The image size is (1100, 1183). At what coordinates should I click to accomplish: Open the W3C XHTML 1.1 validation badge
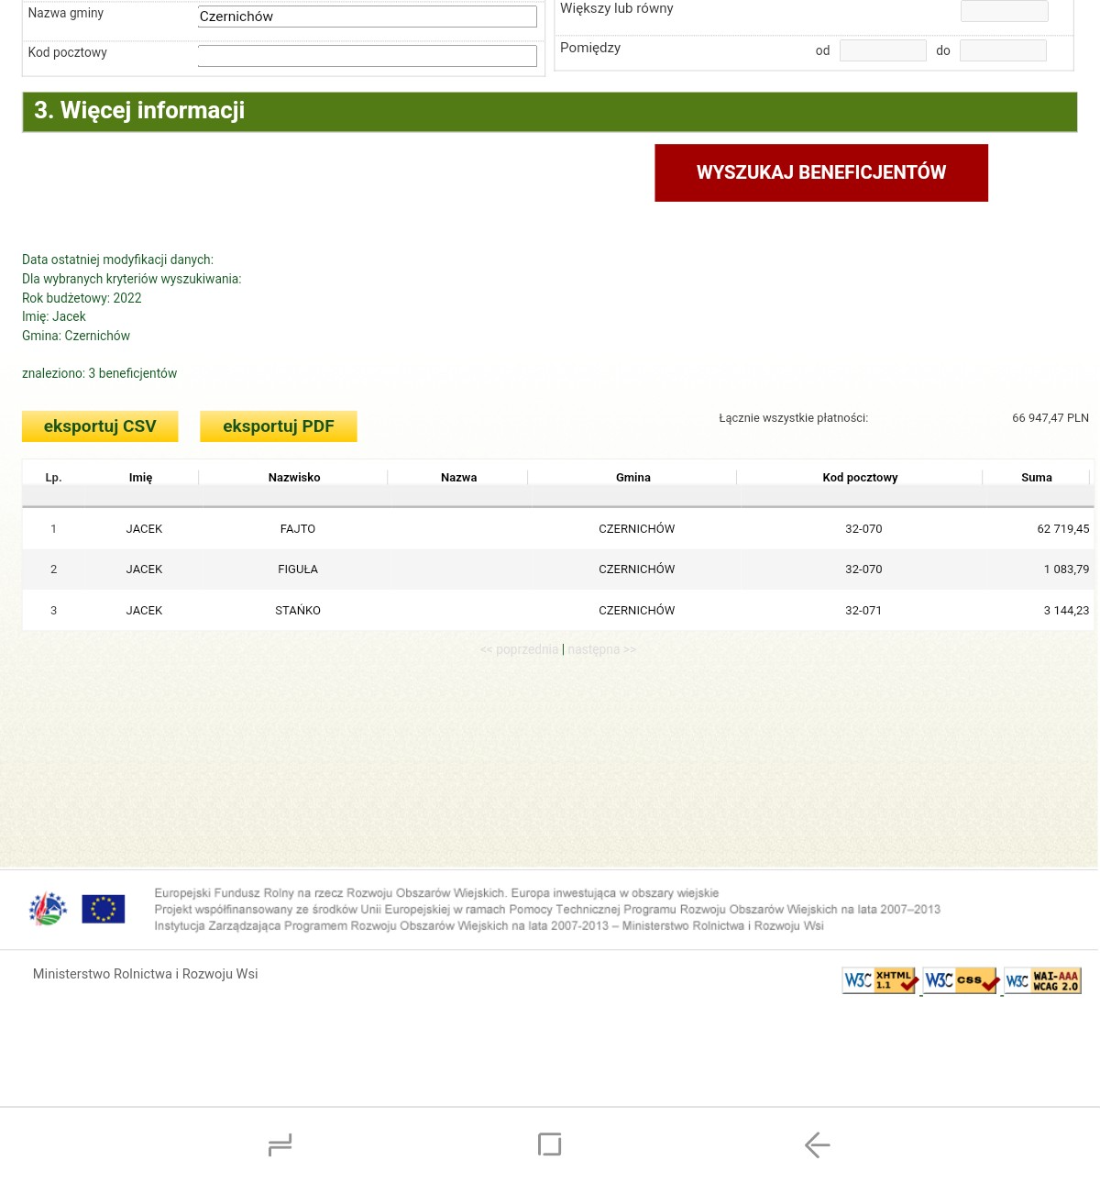point(880,980)
